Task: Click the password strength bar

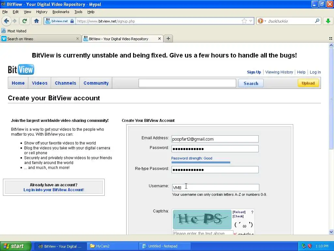Action: (201, 162)
